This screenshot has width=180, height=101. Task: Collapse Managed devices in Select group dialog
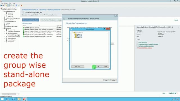click(73, 33)
